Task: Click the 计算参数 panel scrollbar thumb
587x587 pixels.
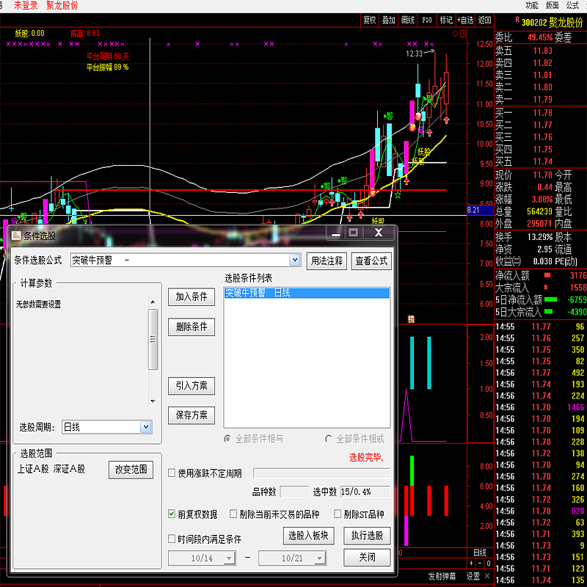Action: pos(153,339)
